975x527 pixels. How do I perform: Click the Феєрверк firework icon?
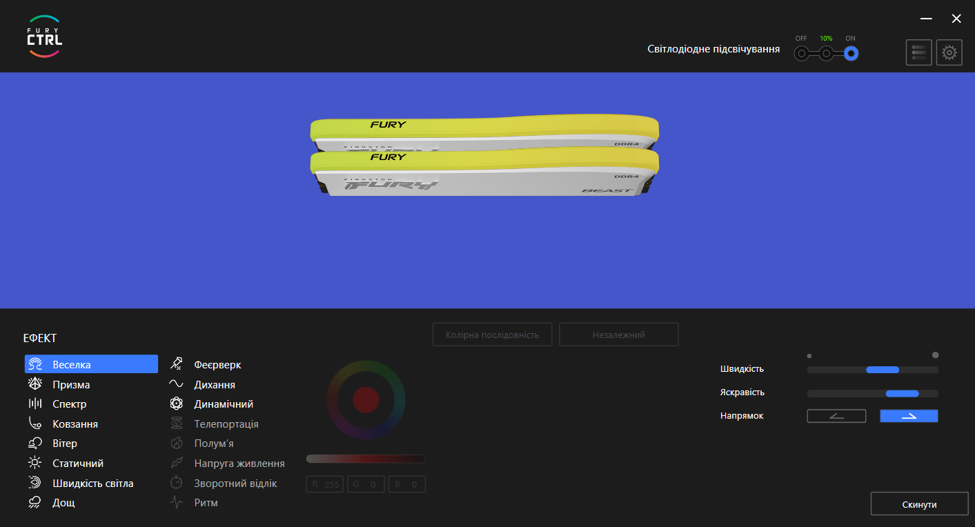(x=177, y=364)
